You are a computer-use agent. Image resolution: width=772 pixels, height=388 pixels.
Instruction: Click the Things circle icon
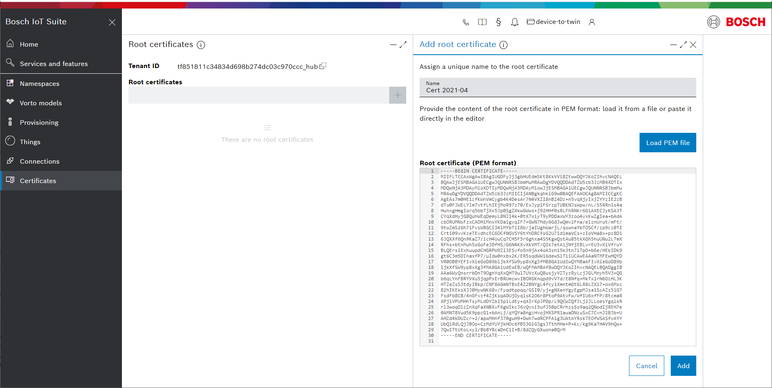pos(10,141)
